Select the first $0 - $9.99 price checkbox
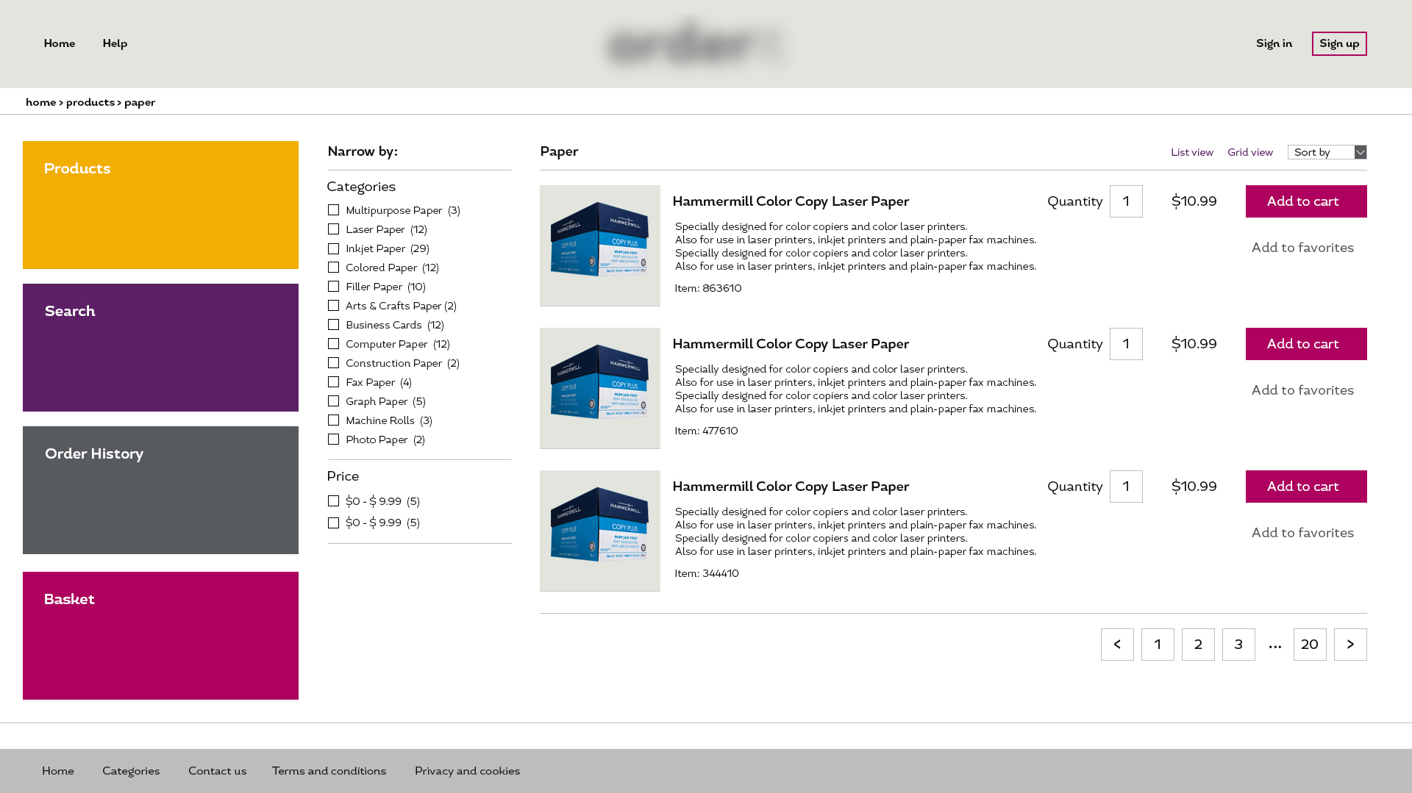 (x=333, y=501)
